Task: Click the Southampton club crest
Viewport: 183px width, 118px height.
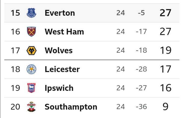Action: 32,107
